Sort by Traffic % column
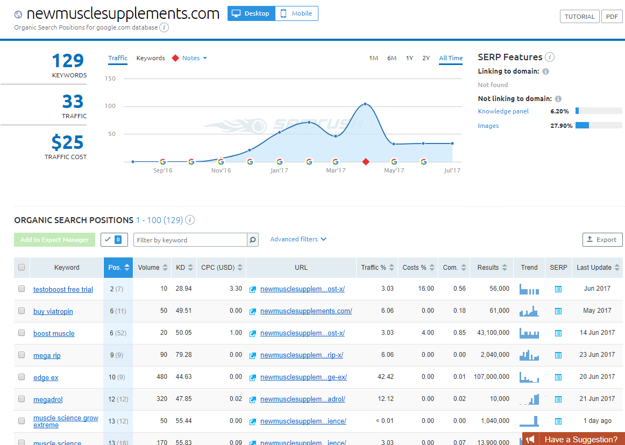The height and width of the screenshot is (445, 625). (x=377, y=267)
